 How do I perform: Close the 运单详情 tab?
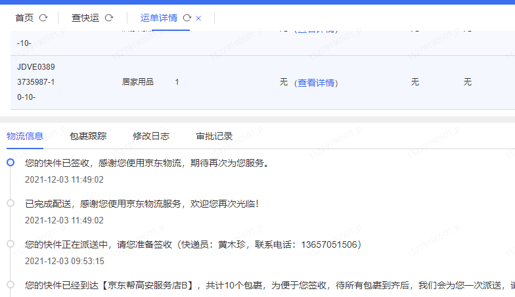tap(198, 18)
